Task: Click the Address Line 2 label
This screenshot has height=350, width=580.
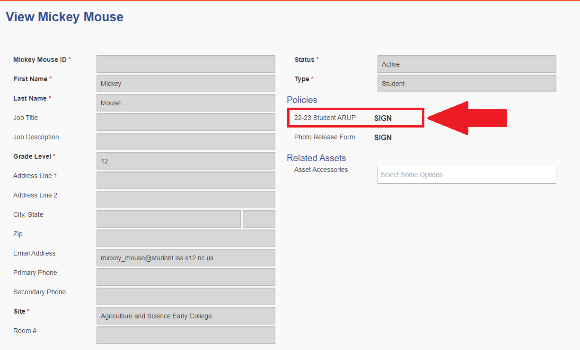Action: point(35,195)
